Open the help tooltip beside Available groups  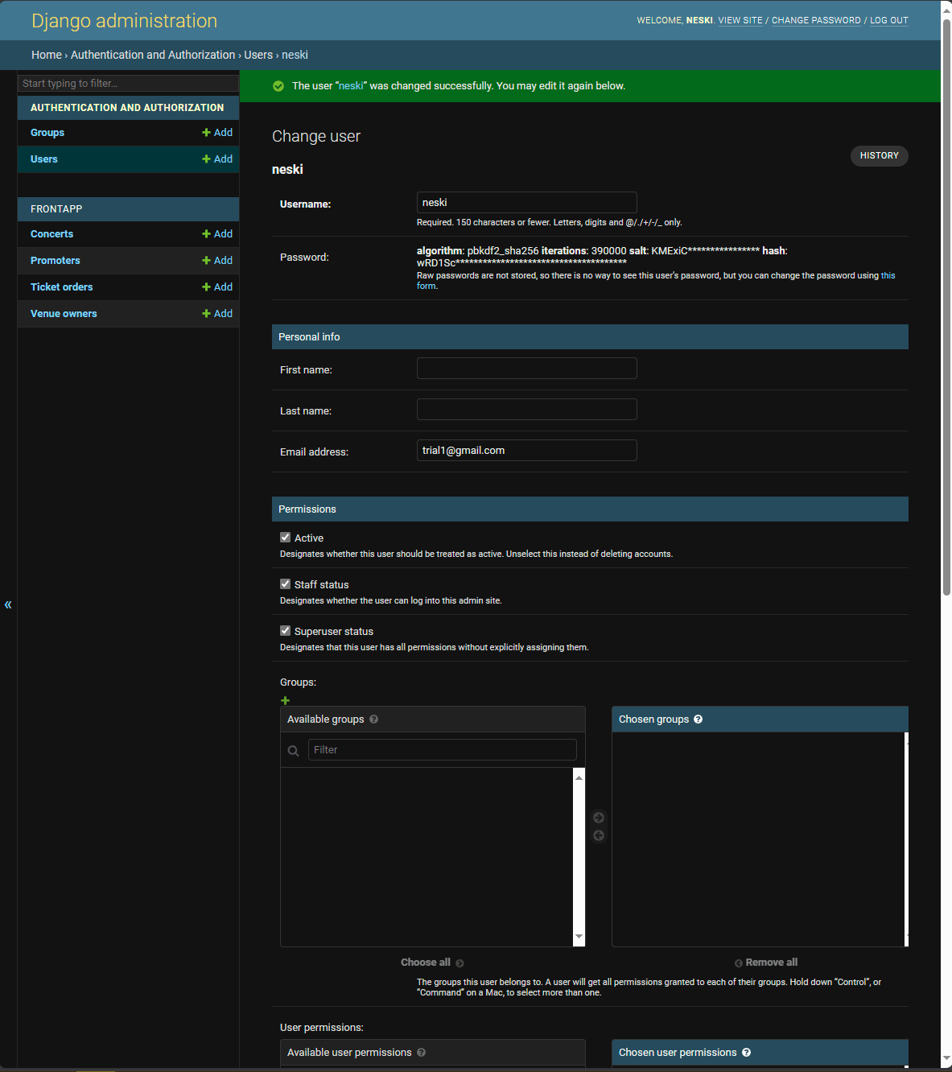point(373,719)
